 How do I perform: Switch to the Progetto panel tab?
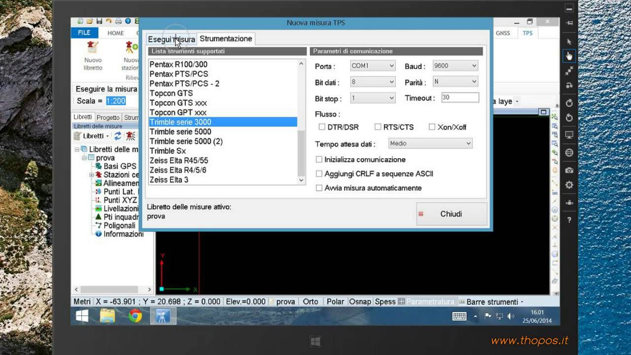pos(108,117)
